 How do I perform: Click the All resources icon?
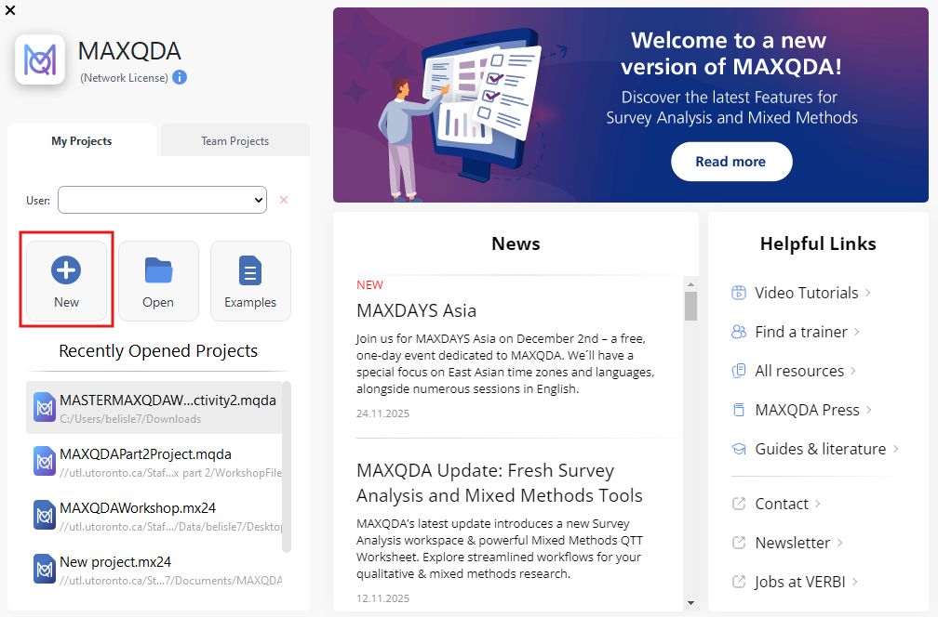click(x=739, y=371)
